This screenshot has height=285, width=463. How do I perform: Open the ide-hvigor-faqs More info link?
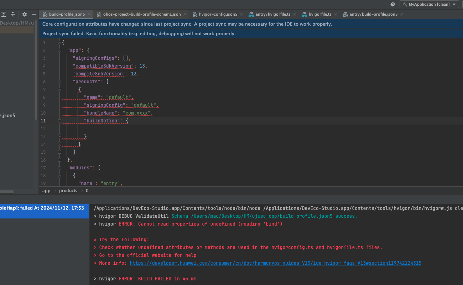click(x=275, y=263)
